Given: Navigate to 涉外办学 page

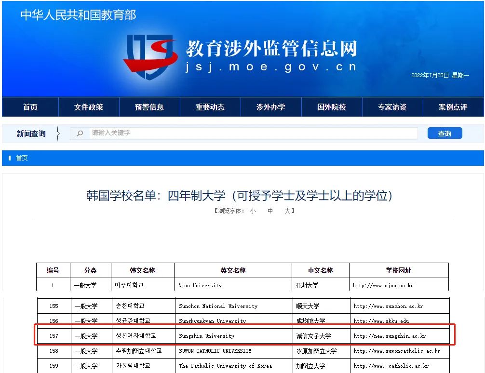Looking at the screenshot, I should [x=271, y=107].
